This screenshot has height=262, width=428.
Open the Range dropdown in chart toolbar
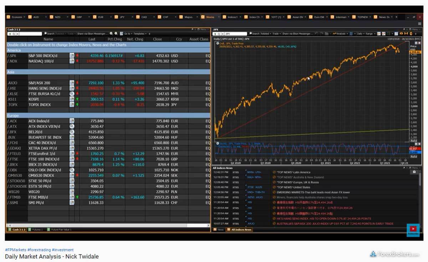coord(369,34)
